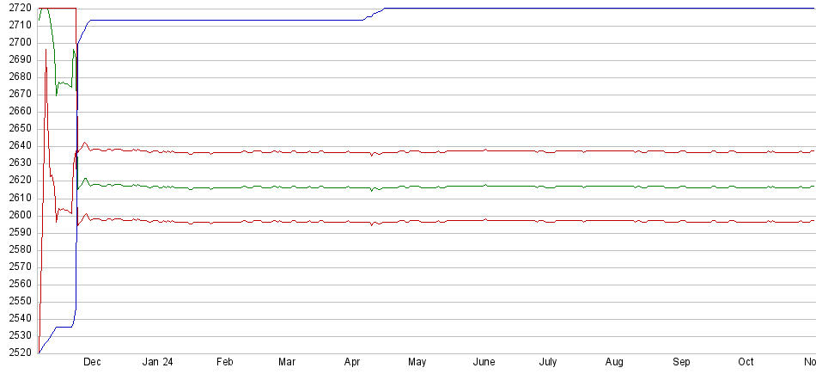Click the green line above the June label
Screen dimensions: 816x374
pyautogui.click(x=484, y=186)
